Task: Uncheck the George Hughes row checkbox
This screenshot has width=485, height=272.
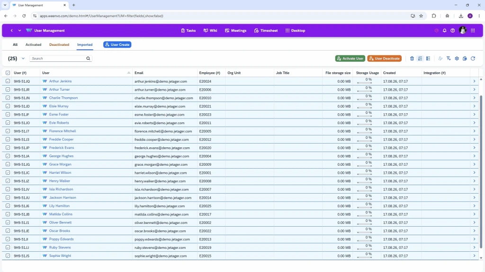Action: (8, 156)
